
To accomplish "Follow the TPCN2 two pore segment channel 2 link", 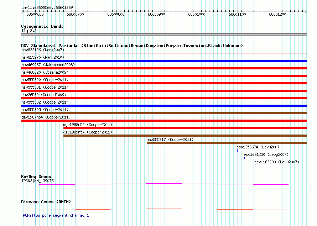I will click(x=55, y=215).
